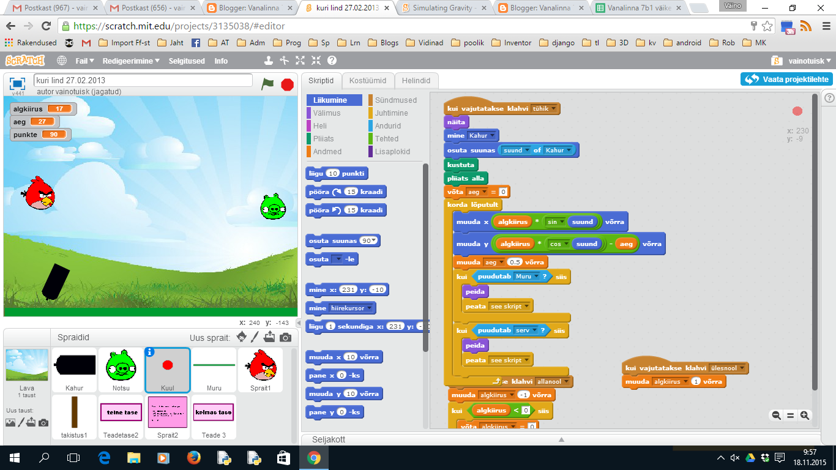Zoom out the scripts area

[776, 416]
